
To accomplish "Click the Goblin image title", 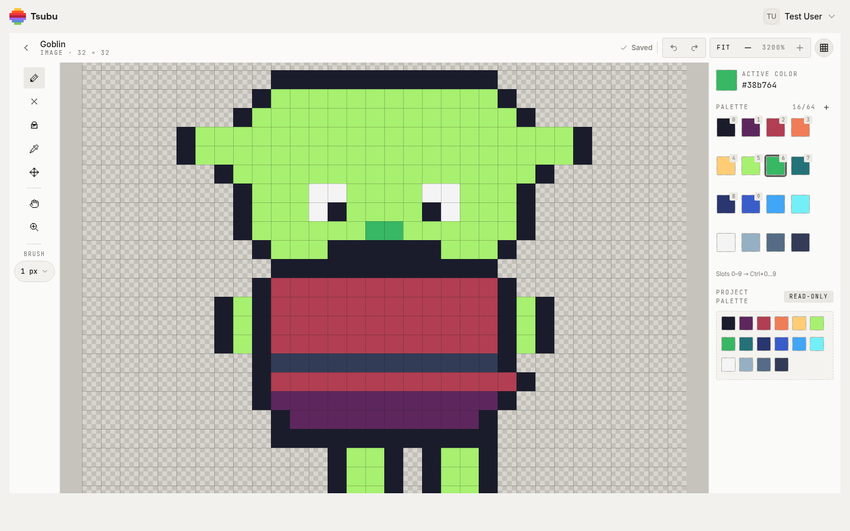I will [53, 44].
